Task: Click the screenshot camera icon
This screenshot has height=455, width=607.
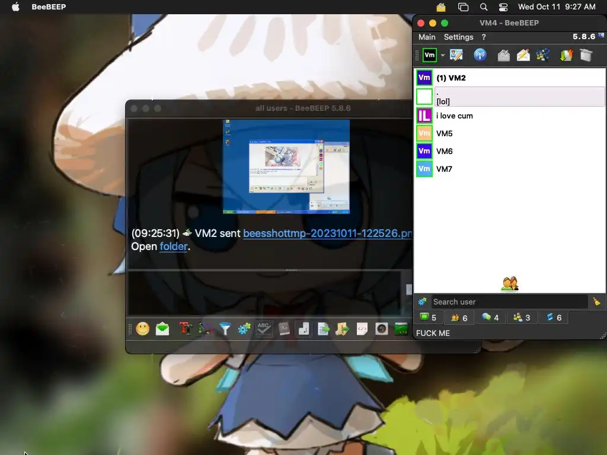Action: [381, 329]
